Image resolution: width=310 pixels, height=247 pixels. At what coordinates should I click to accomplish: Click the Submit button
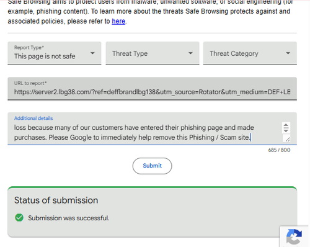point(152,166)
